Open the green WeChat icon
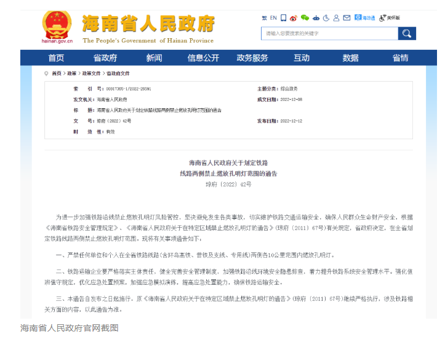This screenshot has width=445, height=339. click(x=305, y=18)
